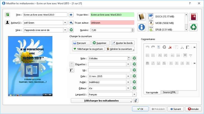Click Télécharger les métadonnées button
Screen dimensions: 204x114
point(101,101)
